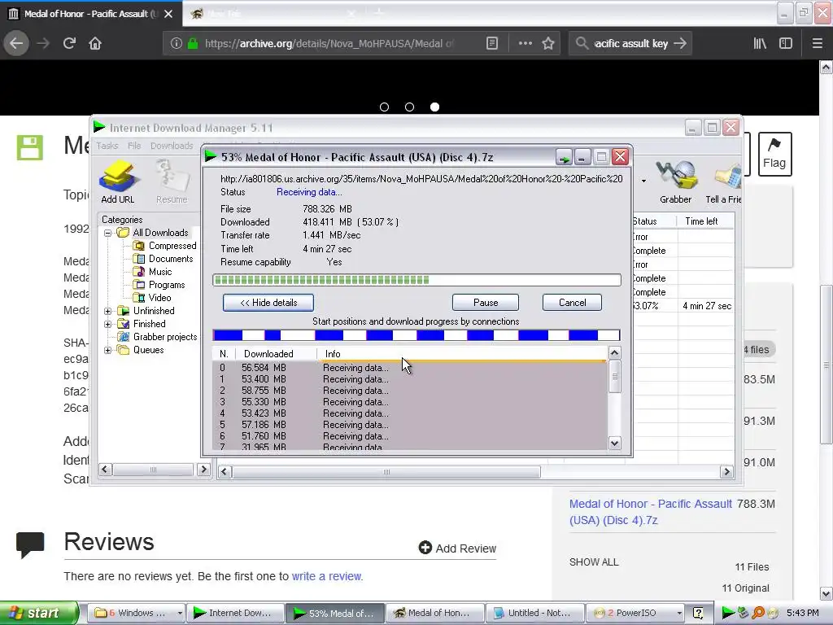Bookmark this page with the star icon
Viewport: 833px width, 625px height.
click(x=548, y=44)
